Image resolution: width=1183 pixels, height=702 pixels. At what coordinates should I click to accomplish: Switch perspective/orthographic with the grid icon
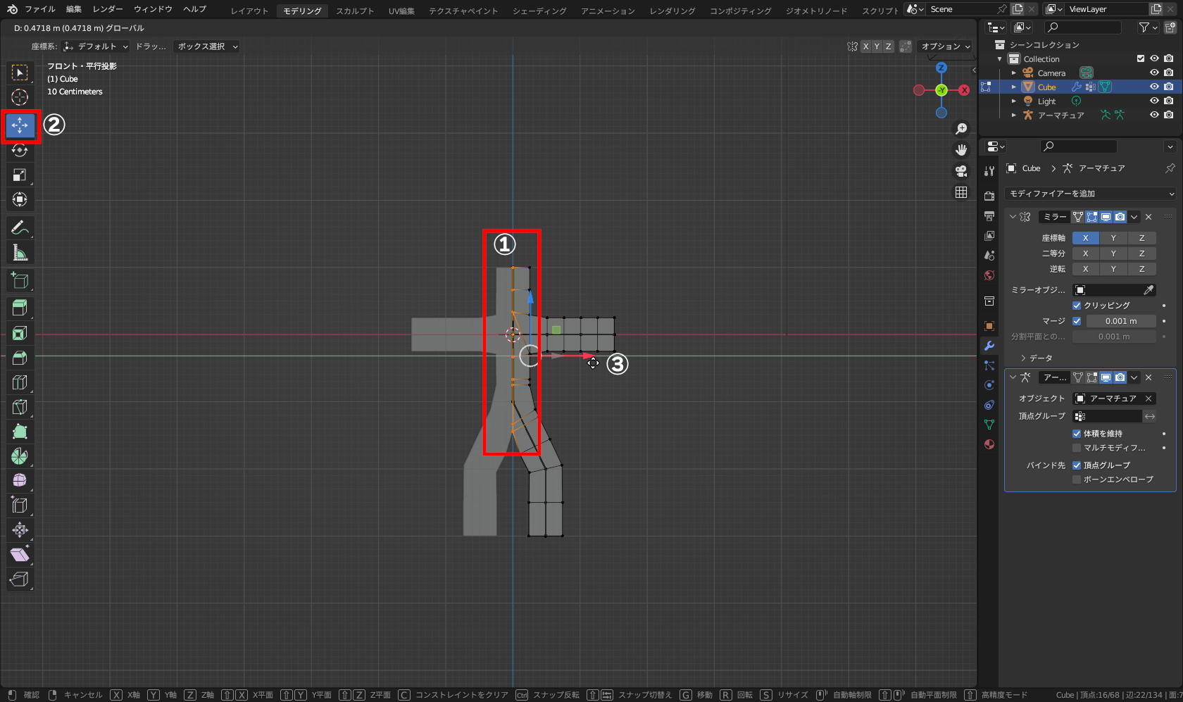pos(961,192)
